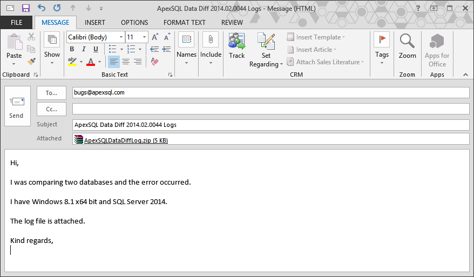Clear all formatting with eraser icon
The height and width of the screenshot is (277, 474).
(154, 62)
